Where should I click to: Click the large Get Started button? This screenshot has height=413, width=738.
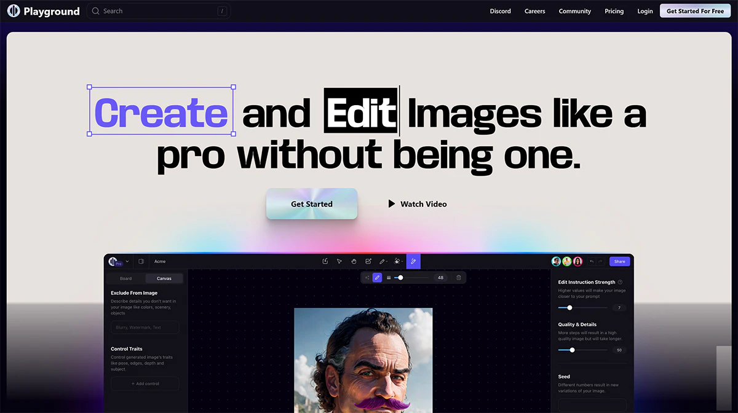312,203
